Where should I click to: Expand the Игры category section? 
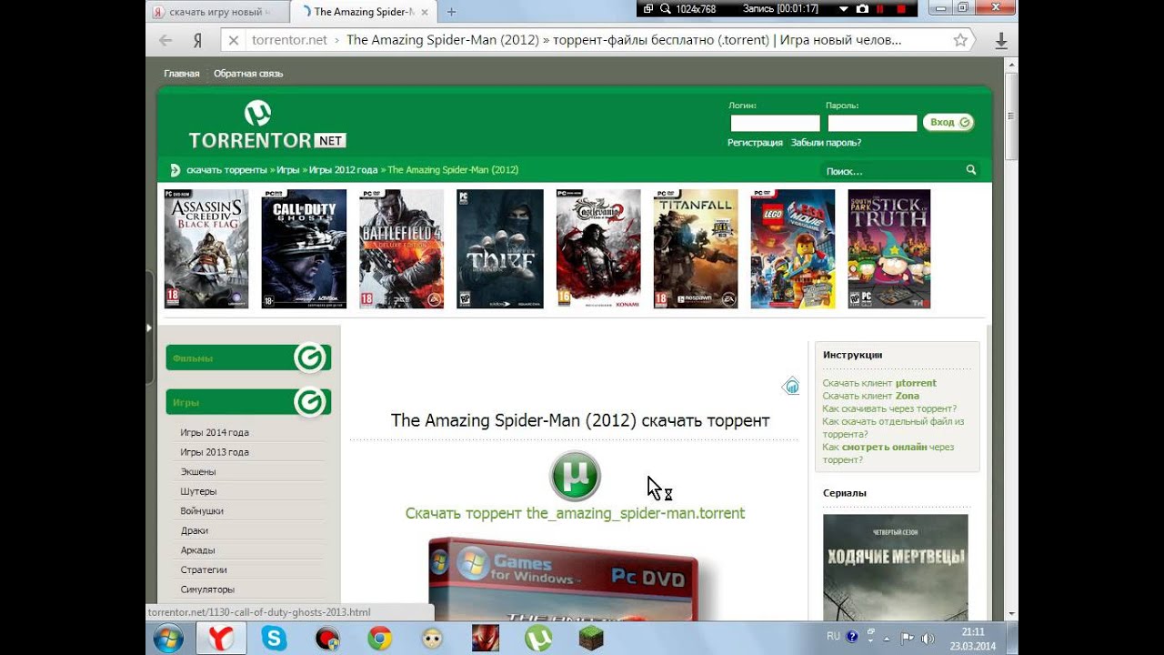point(248,401)
